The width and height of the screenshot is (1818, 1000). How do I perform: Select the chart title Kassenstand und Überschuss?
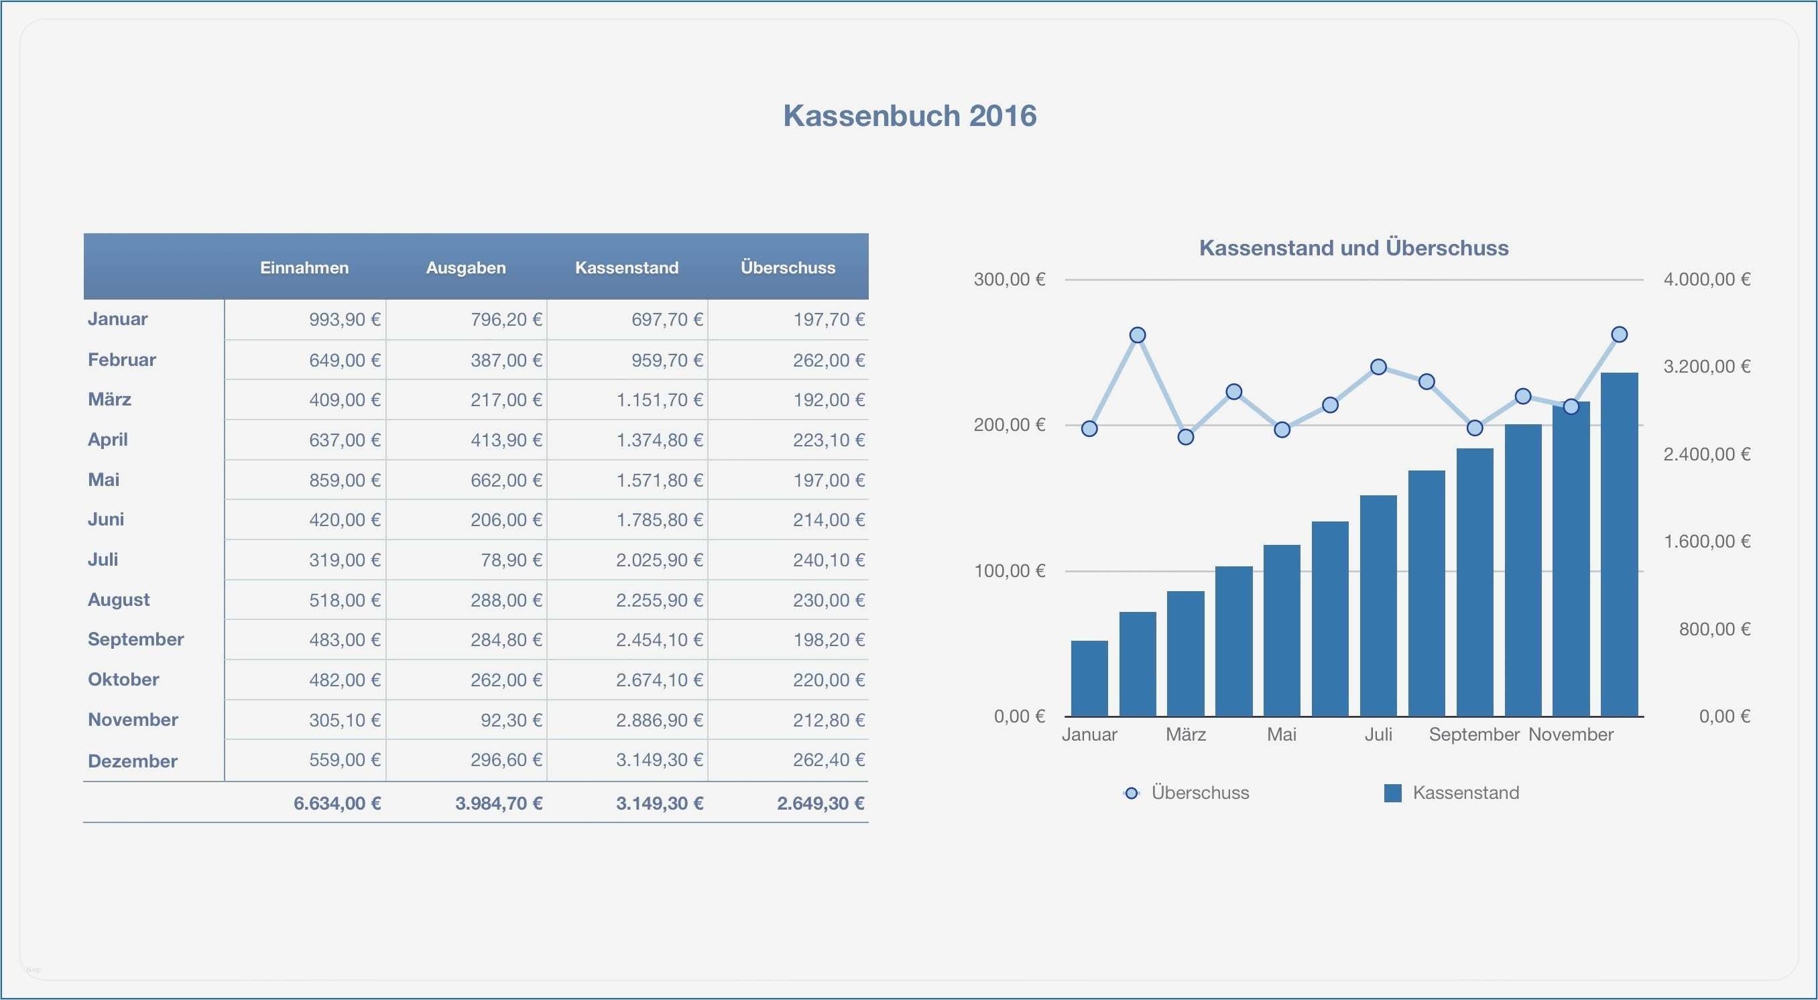click(1353, 248)
